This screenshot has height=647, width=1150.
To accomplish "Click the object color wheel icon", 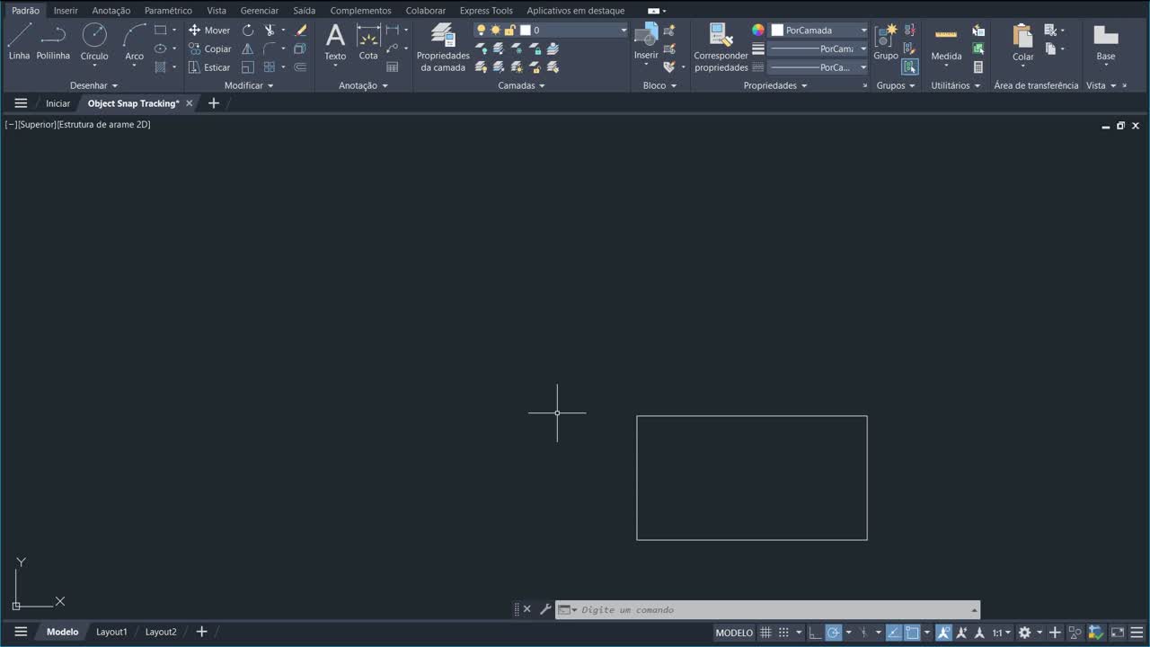I will (x=758, y=31).
